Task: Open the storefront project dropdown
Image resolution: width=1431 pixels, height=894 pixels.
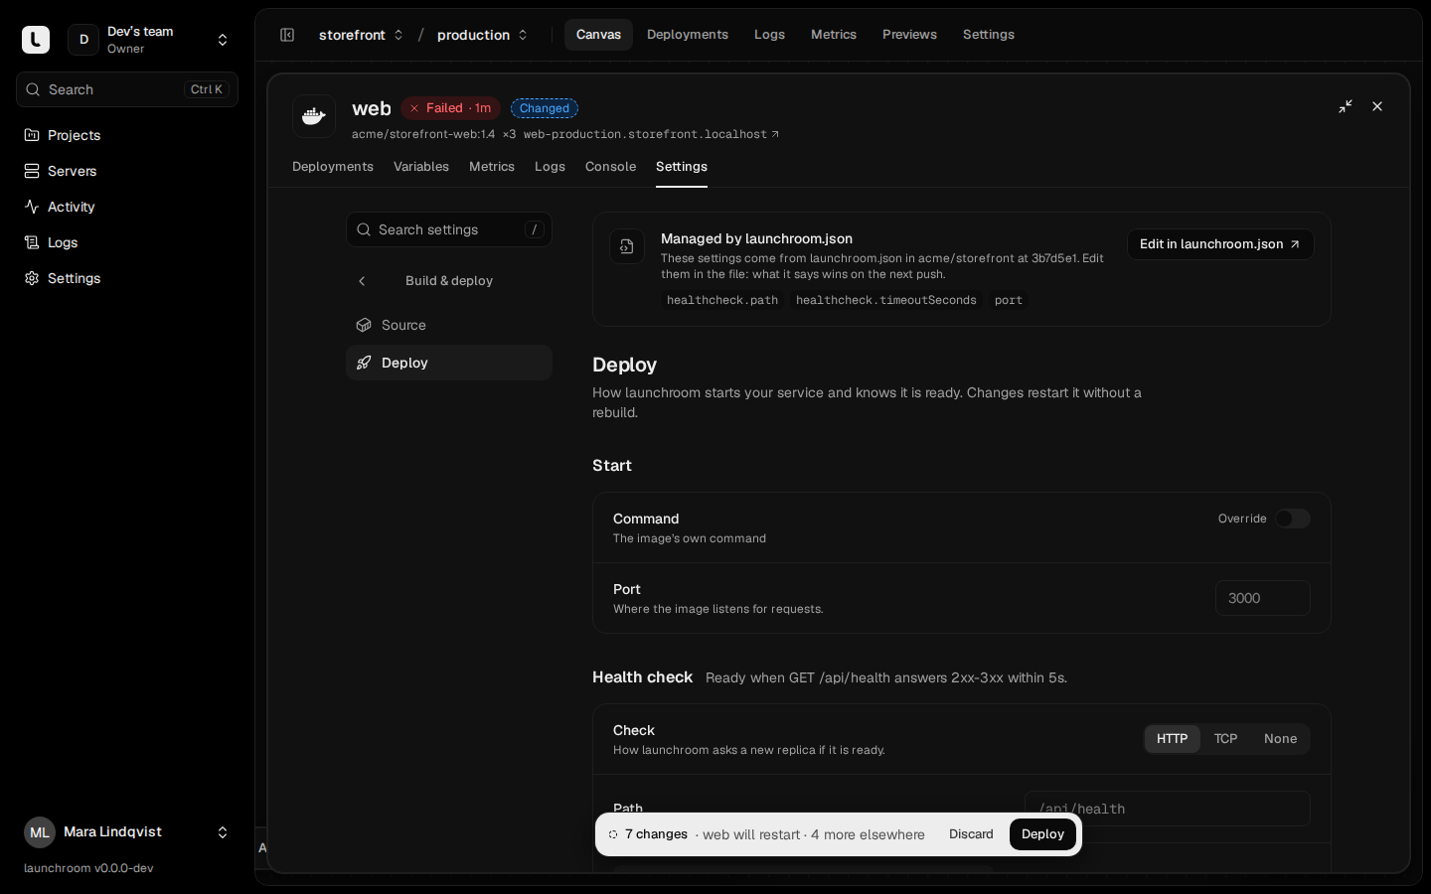Action: [361, 35]
